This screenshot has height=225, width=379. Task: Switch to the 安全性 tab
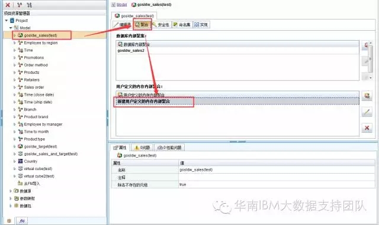pos(161,25)
